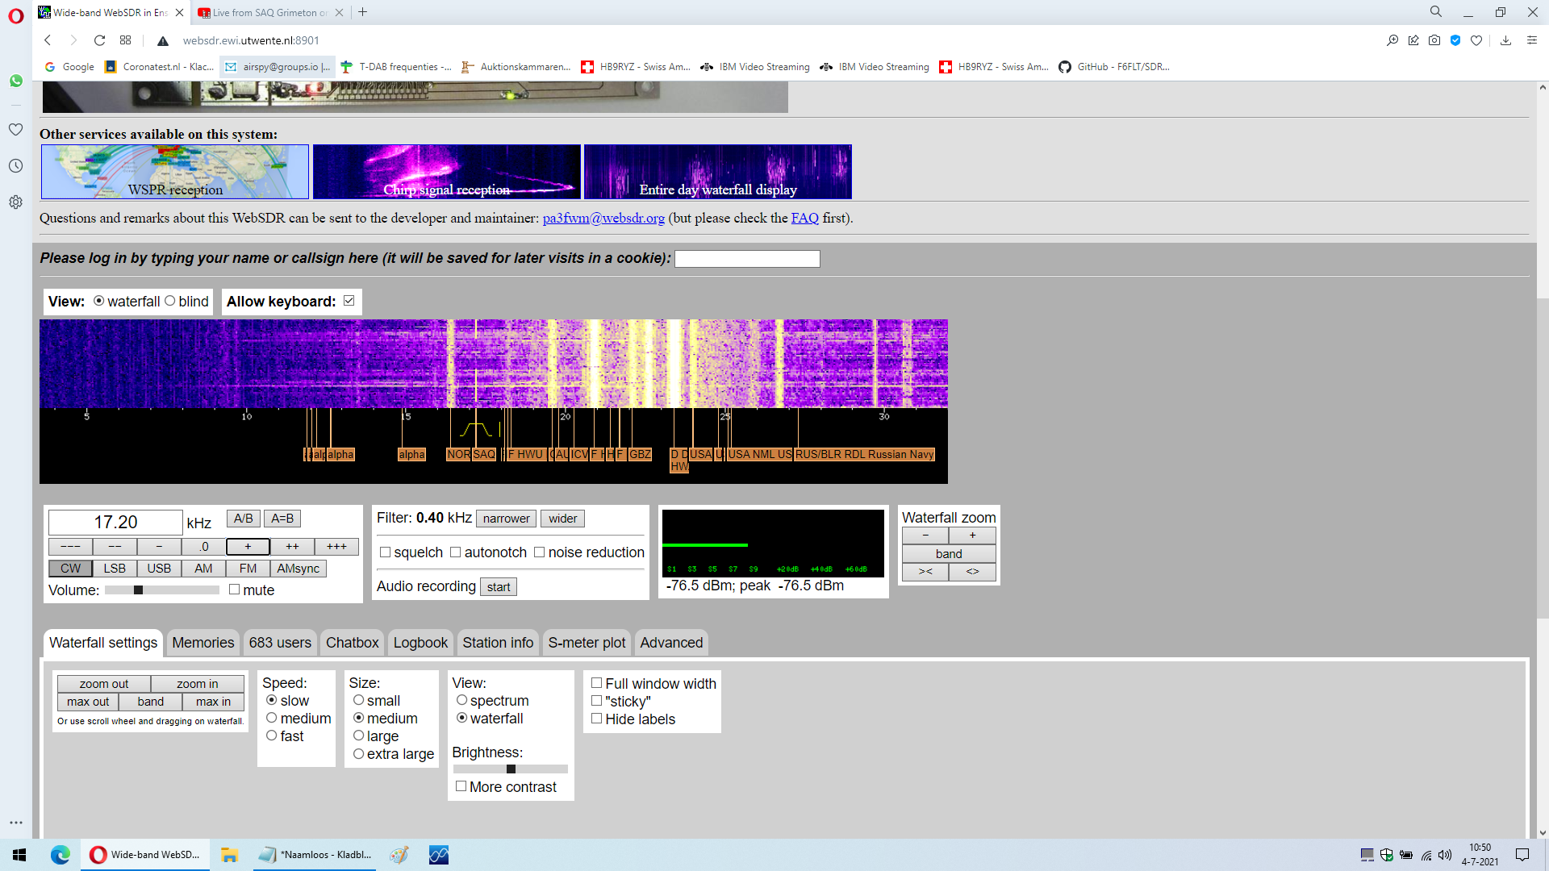Click the name or callsign input field
The width and height of the screenshot is (1549, 871).
pos(747,259)
